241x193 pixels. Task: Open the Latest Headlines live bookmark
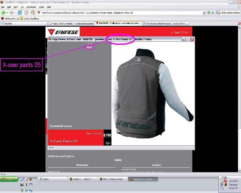[x=29, y=18]
